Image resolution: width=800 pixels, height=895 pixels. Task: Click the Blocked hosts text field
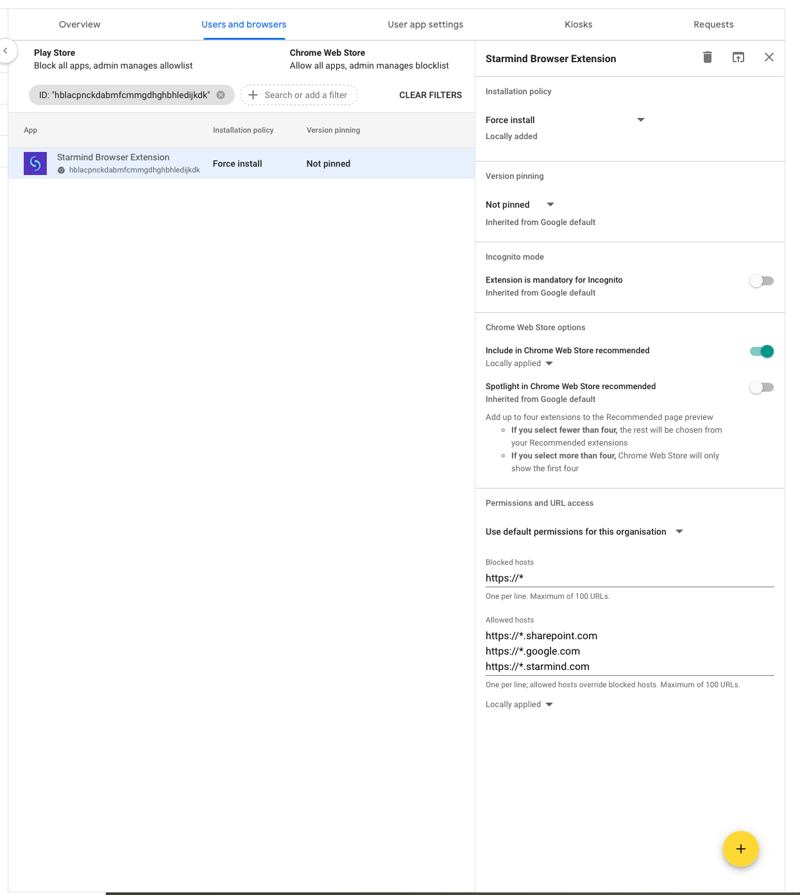pyautogui.click(x=630, y=578)
